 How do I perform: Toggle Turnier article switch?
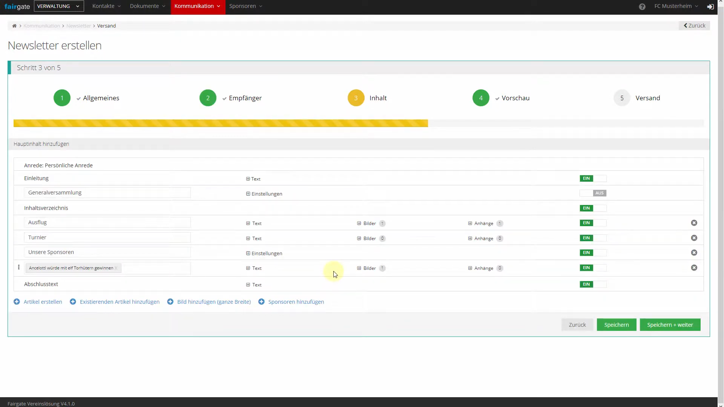click(x=593, y=238)
